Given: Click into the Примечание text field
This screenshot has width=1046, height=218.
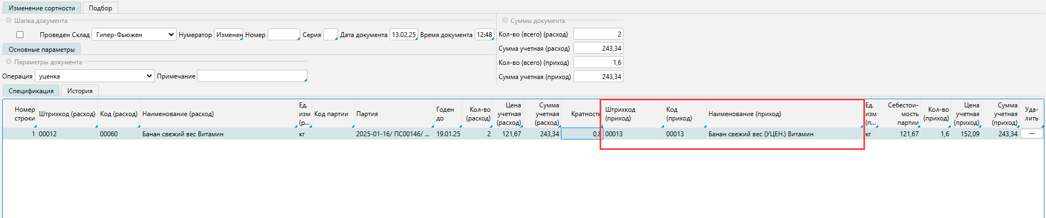Looking at the screenshot, I should coord(252,76).
